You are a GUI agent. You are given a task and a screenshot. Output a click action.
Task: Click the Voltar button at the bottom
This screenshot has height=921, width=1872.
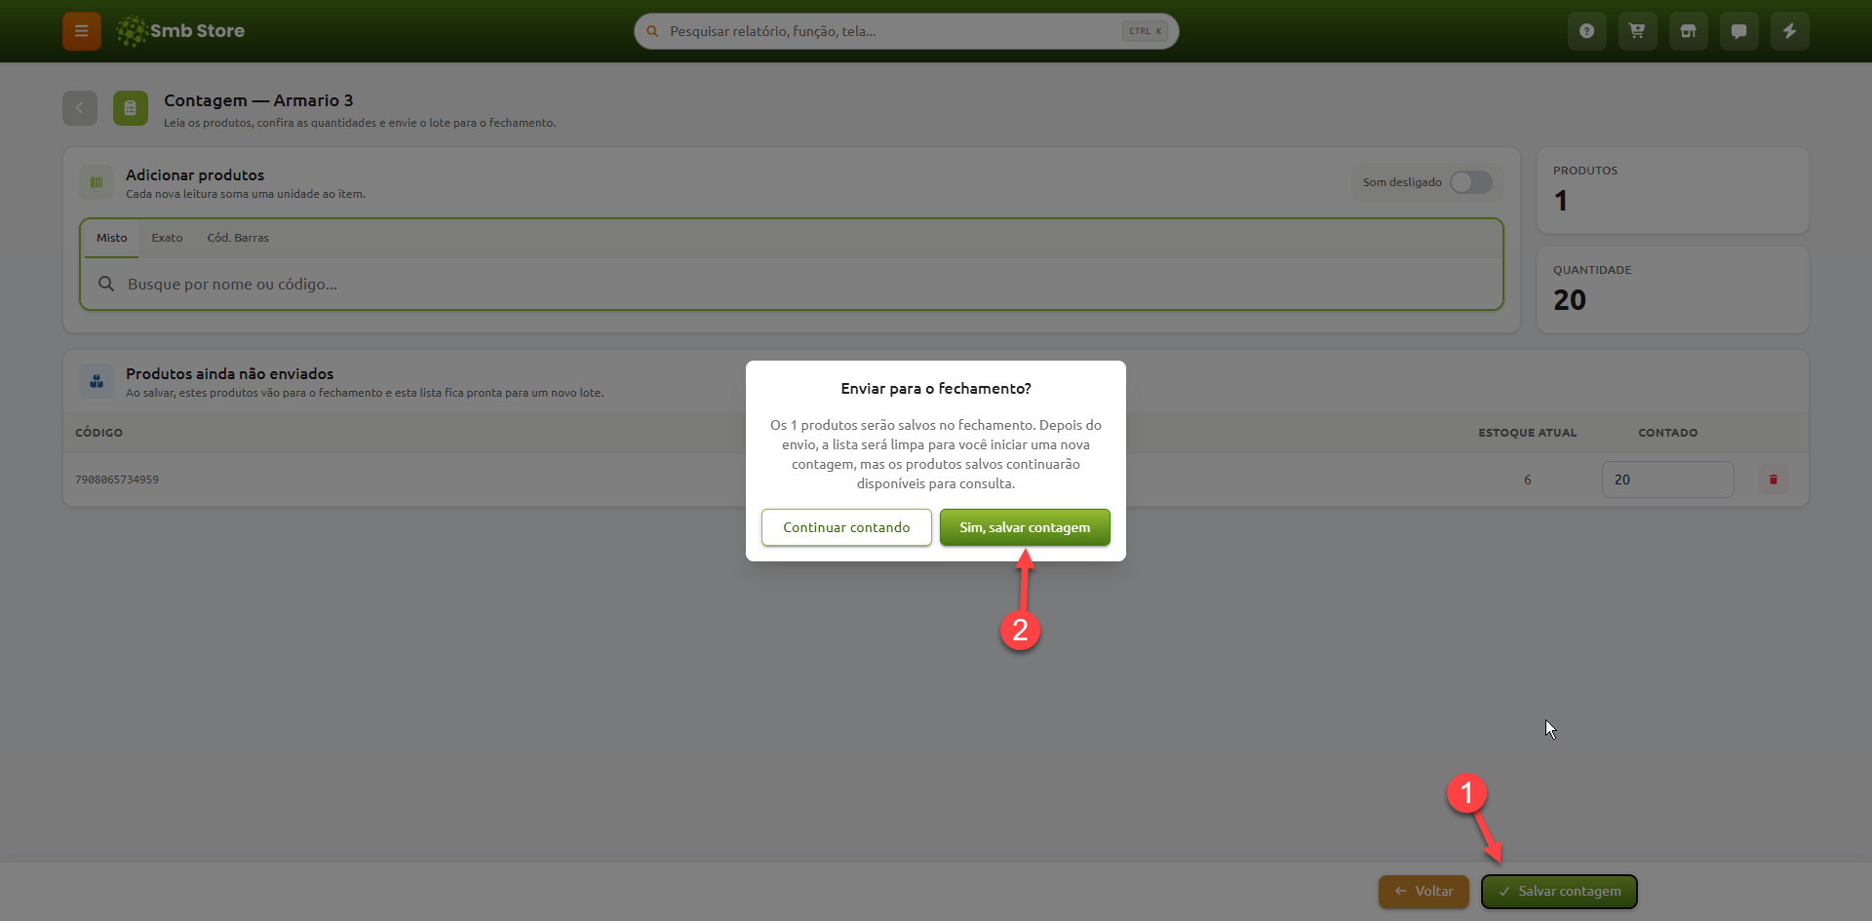coord(1423,891)
